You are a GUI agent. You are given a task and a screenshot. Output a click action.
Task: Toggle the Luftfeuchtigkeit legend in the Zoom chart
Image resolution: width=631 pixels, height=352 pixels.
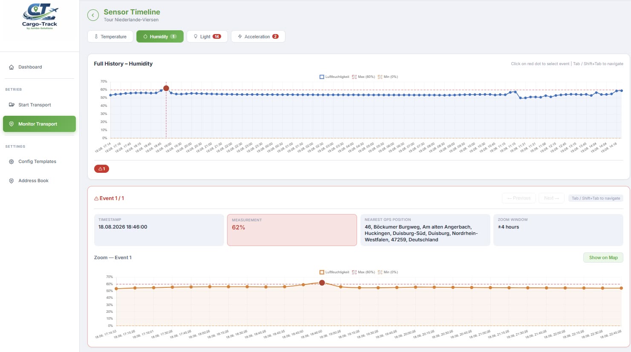point(334,272)
